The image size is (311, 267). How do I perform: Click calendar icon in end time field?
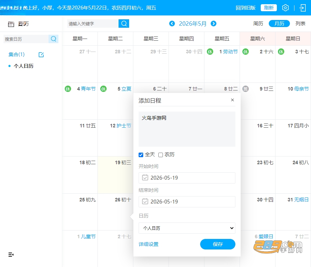pyautogui.click(x=145, y=201)
